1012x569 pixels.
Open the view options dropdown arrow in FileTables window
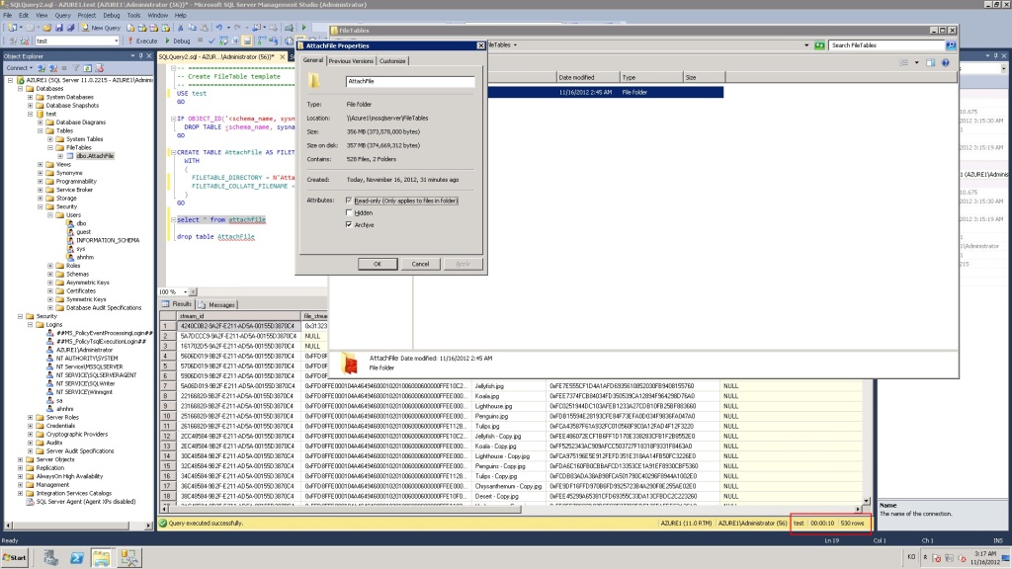(916, 62)
